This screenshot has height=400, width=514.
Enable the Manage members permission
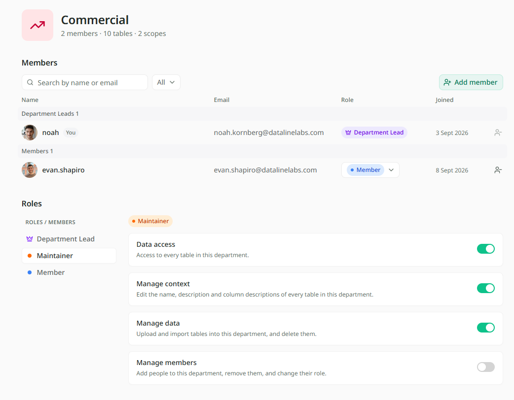click(x=485, y=367)
